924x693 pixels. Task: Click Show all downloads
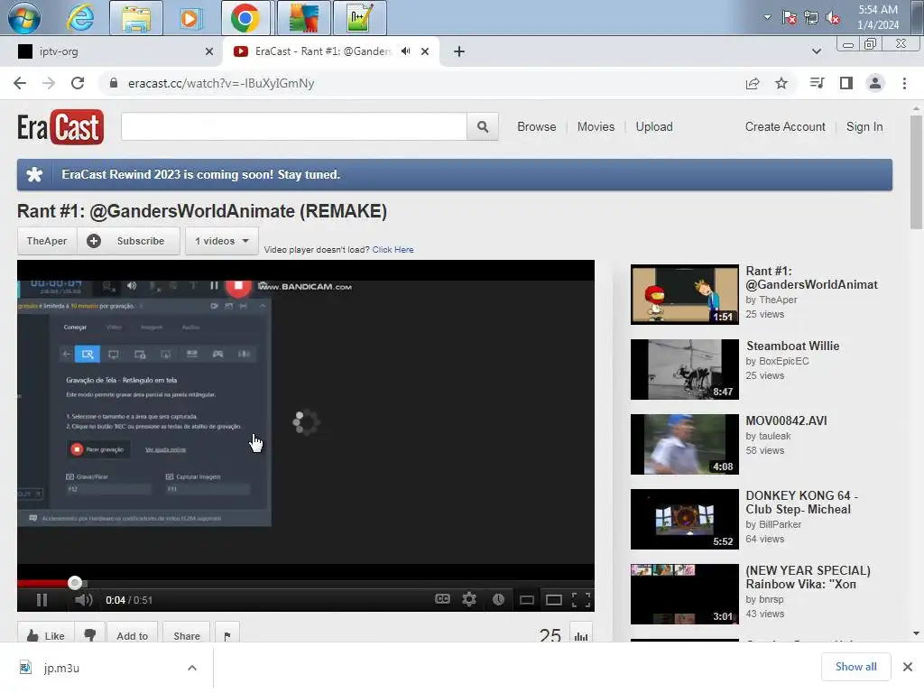click(855, 667)
